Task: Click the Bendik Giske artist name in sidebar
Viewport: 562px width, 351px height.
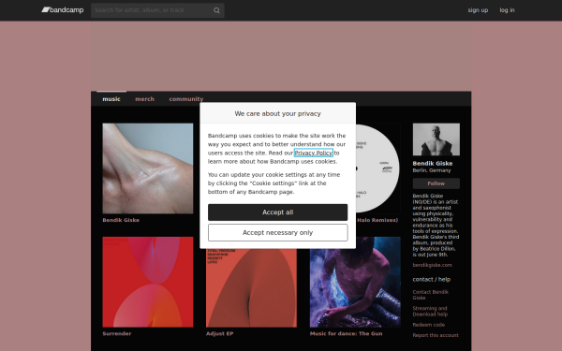Action: [433, 163]
